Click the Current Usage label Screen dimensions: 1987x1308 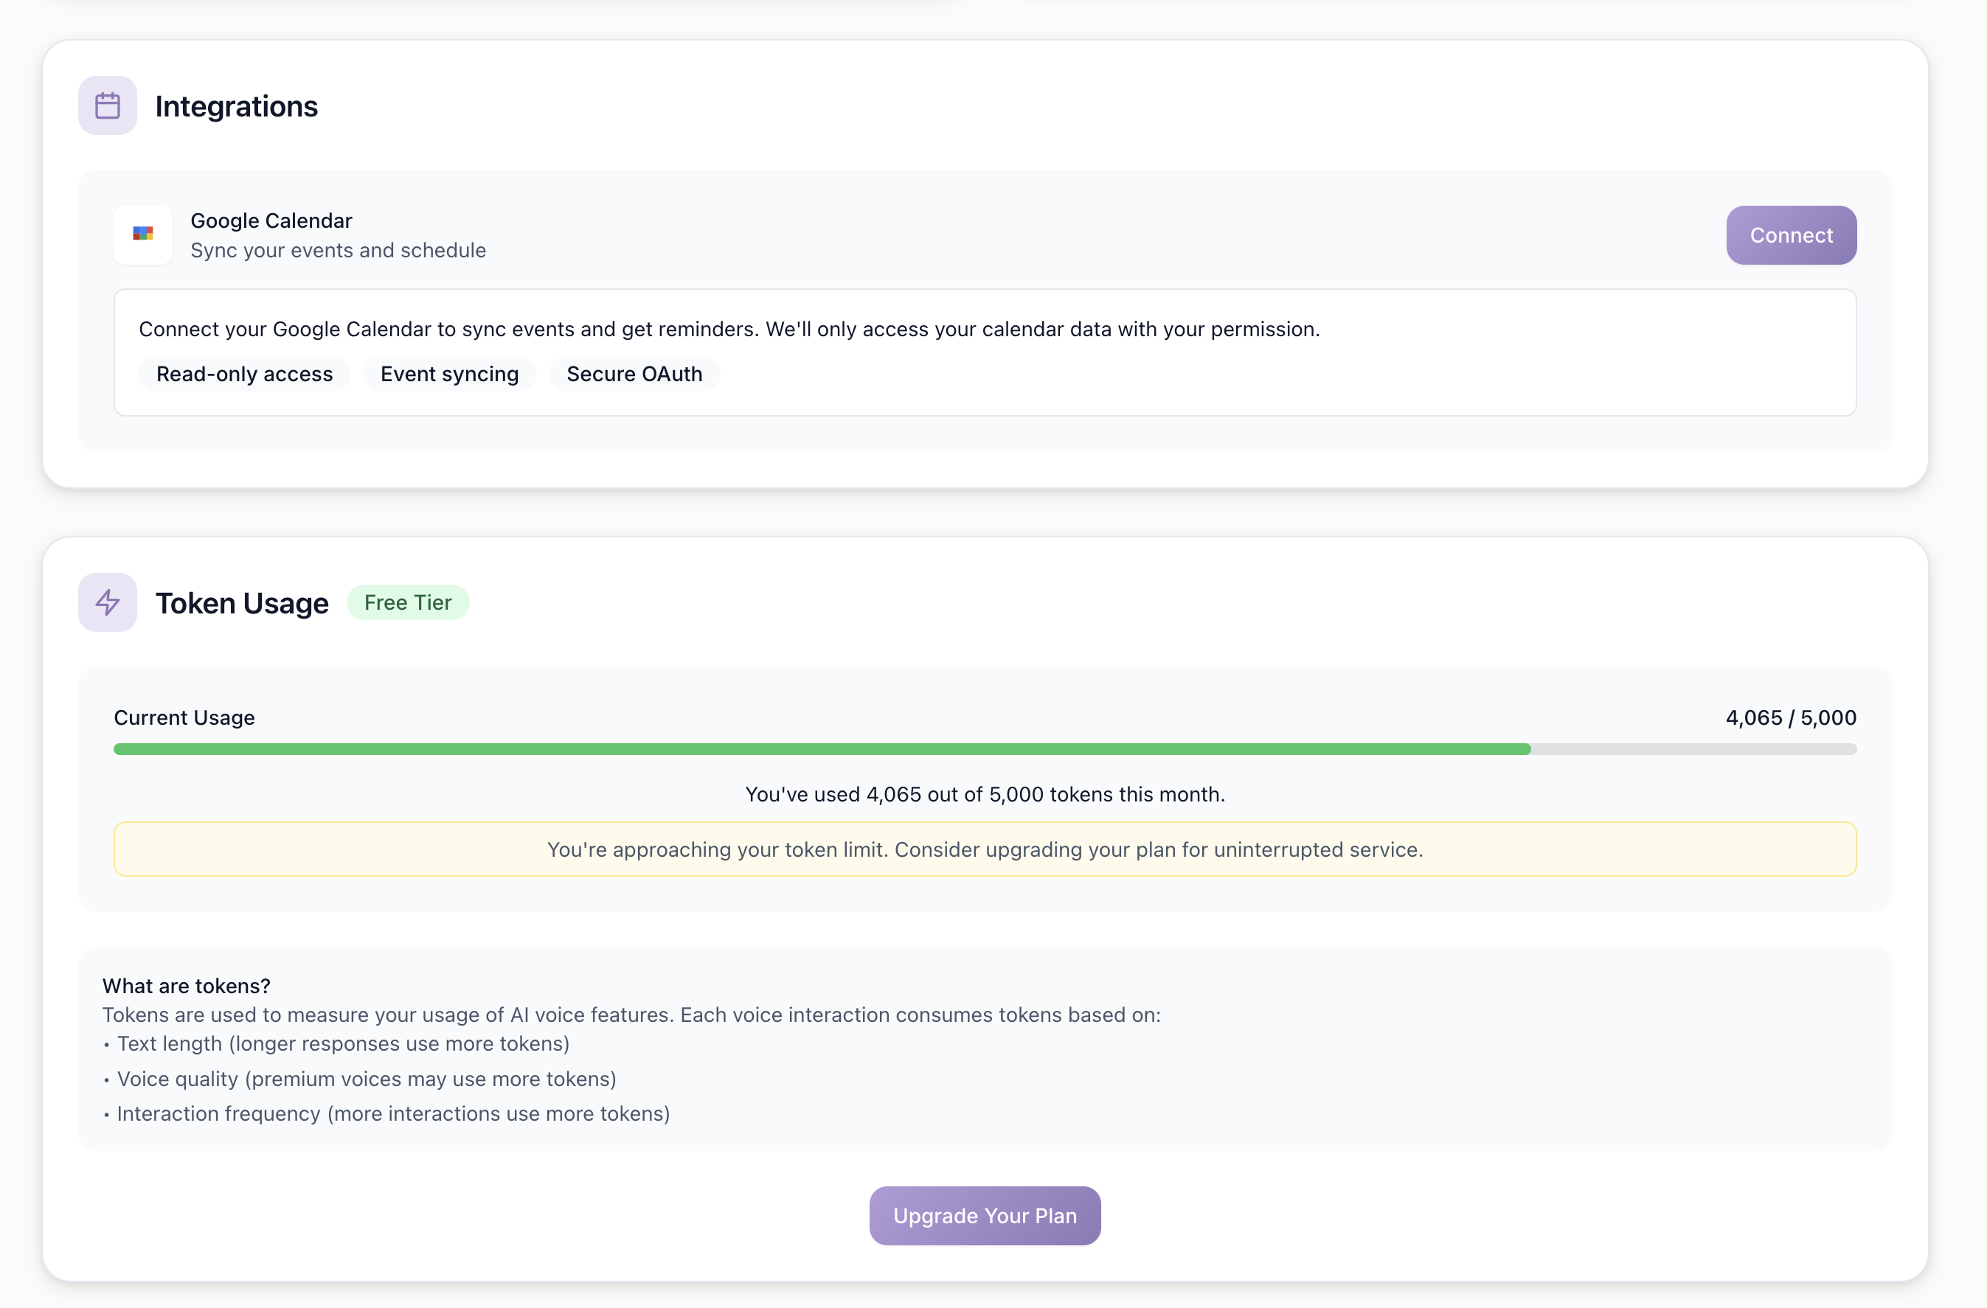click(184, 718)
